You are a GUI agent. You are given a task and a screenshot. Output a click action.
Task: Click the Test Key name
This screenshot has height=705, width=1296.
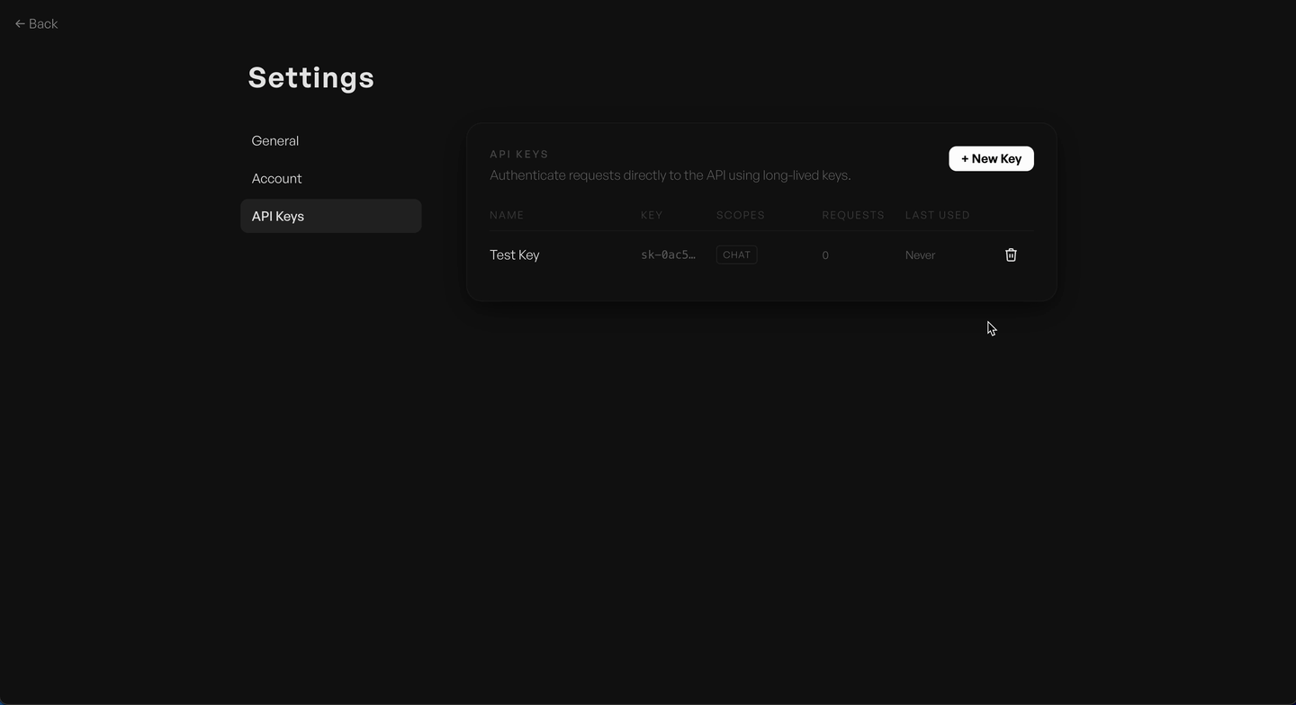point(515,254)
